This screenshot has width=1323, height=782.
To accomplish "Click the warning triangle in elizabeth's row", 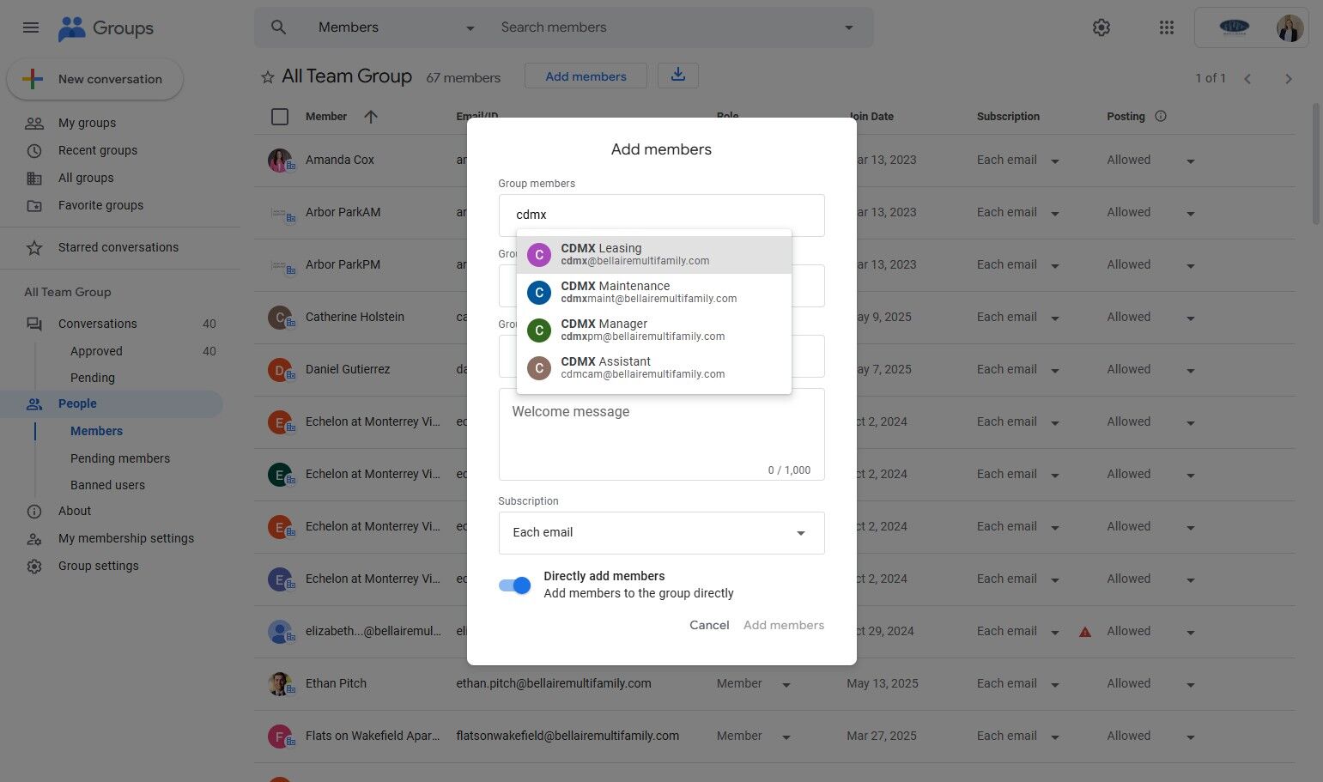I will tap(1085, 632).
